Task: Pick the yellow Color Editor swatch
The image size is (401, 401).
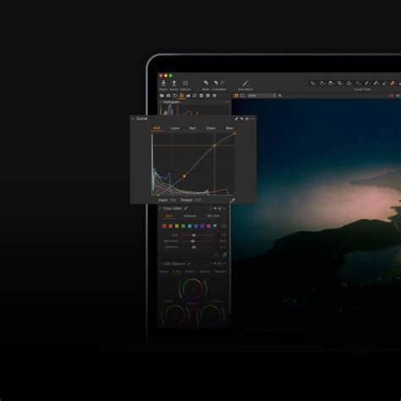Action: click(177, 226)
